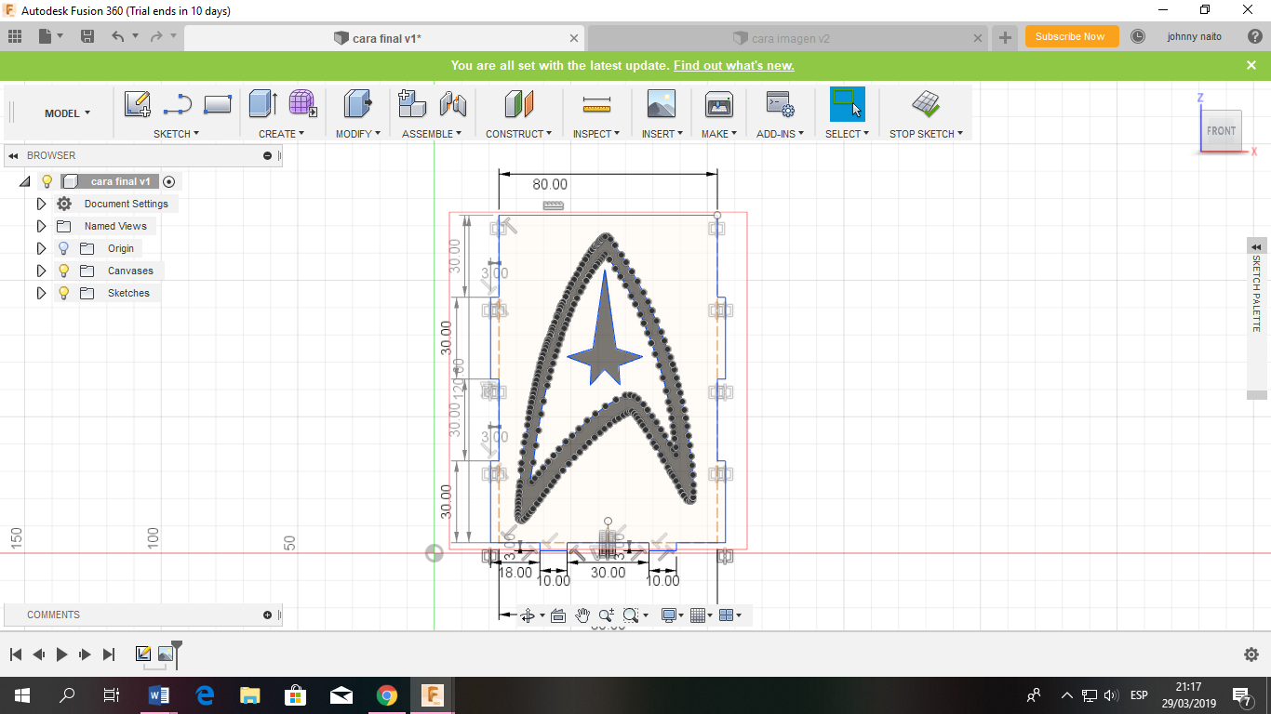Viewport: 1271px width, 714px height.
Task: Open the Find out what's new link
Action: tap(734, 65)
